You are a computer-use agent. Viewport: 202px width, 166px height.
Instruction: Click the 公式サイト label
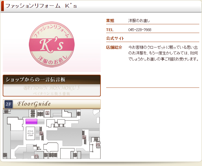click(x=115, y=38)
